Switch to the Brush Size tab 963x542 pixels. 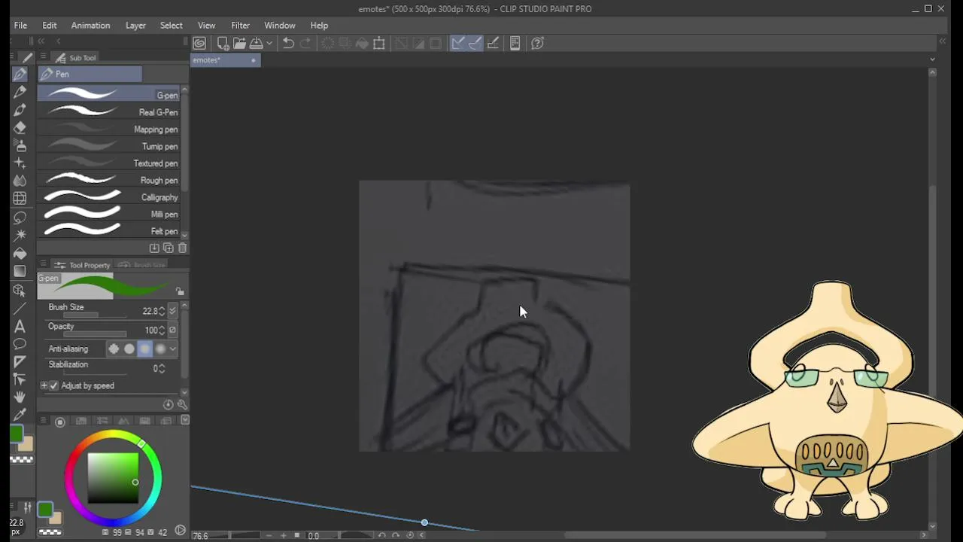click(x=143, y=265)
